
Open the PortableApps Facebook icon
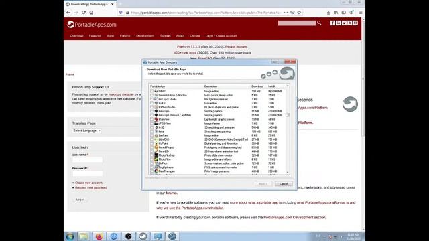pos(332,23)
